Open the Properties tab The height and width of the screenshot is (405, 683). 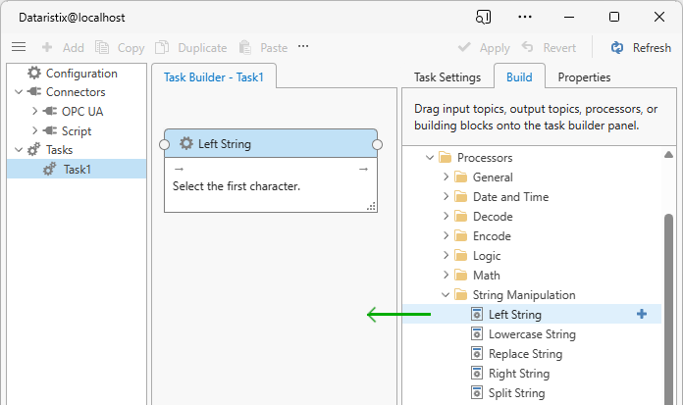click(584, 77)
